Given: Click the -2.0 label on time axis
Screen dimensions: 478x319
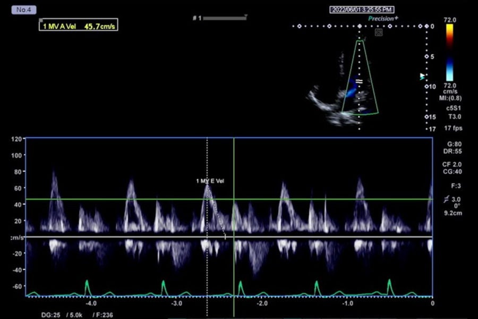Looking at the screenshot, I should tap(262, 304).
